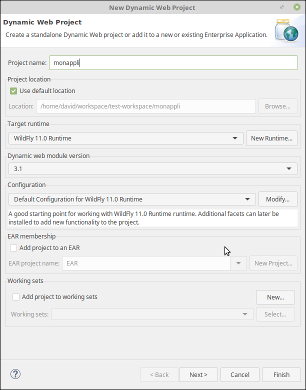306x390 pixels.
Task: Click the Location path field
Action: (146, 106)
